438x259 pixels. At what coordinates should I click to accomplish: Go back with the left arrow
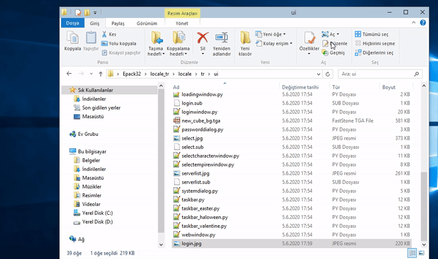click(x=69, y=74)
